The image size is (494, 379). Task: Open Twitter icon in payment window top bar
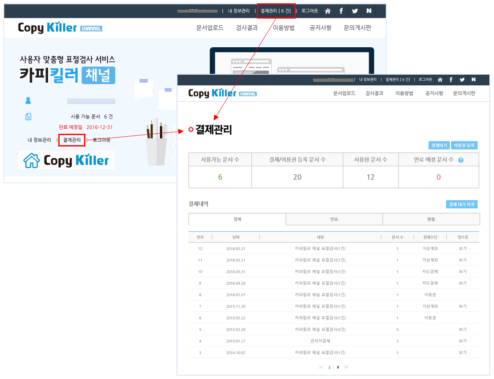pyautogui.click(x=462, y=80)
